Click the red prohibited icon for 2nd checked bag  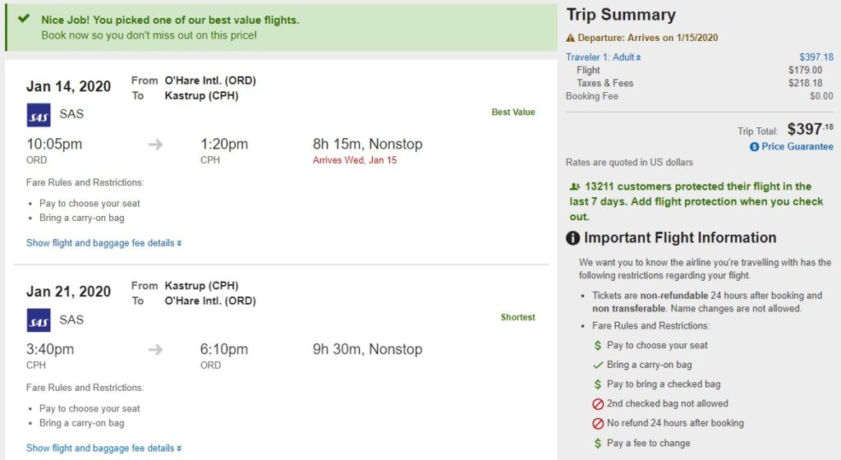pos(598,404)
